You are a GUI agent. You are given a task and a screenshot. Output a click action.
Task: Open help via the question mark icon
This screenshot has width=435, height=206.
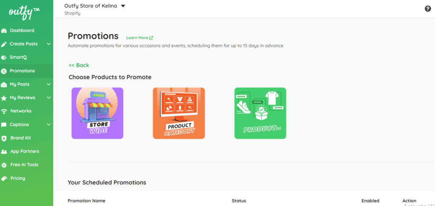click(x=428, y=9)
